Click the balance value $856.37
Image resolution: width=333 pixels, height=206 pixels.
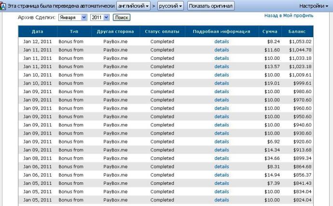[303, 175]
